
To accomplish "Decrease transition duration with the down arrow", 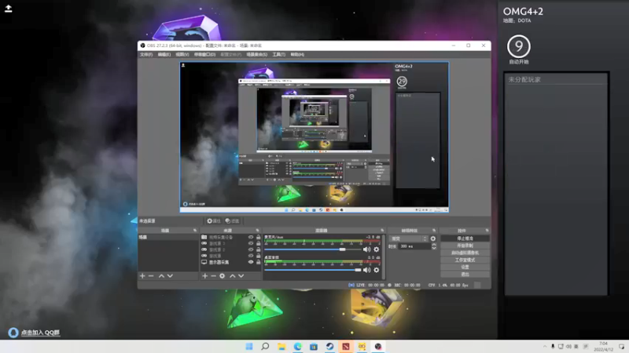I will pyautogui.click(x=434, y=248).
